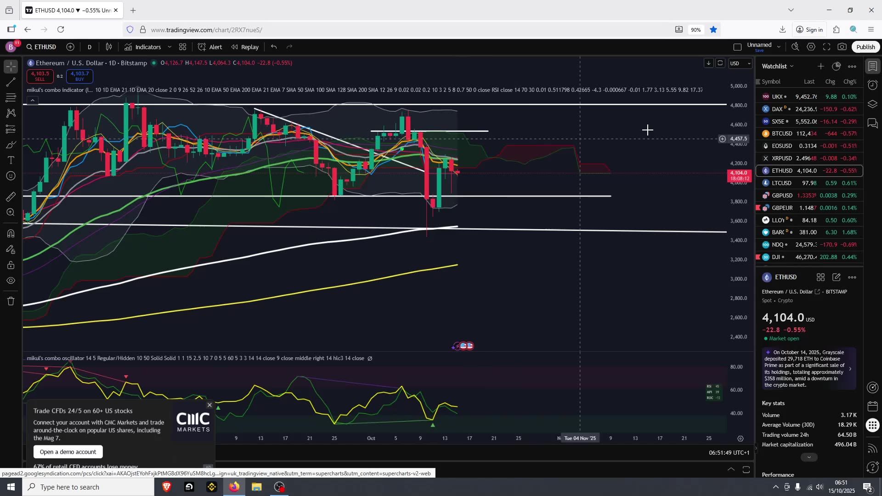Hide all drawings using the eye toggle
The image size is (882, 496).
[x=10, y=281]
